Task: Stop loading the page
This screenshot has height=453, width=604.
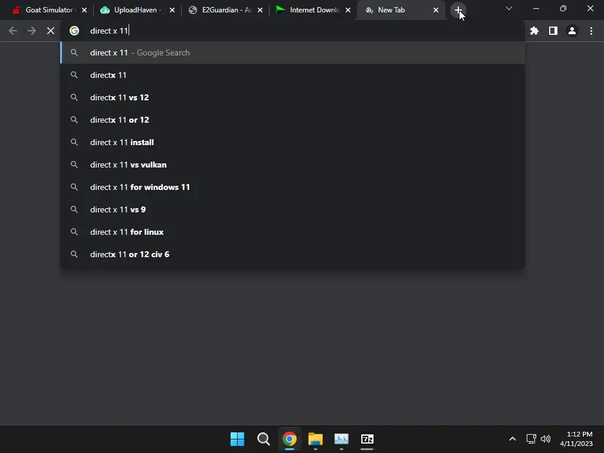Action: tap(51, 31)
